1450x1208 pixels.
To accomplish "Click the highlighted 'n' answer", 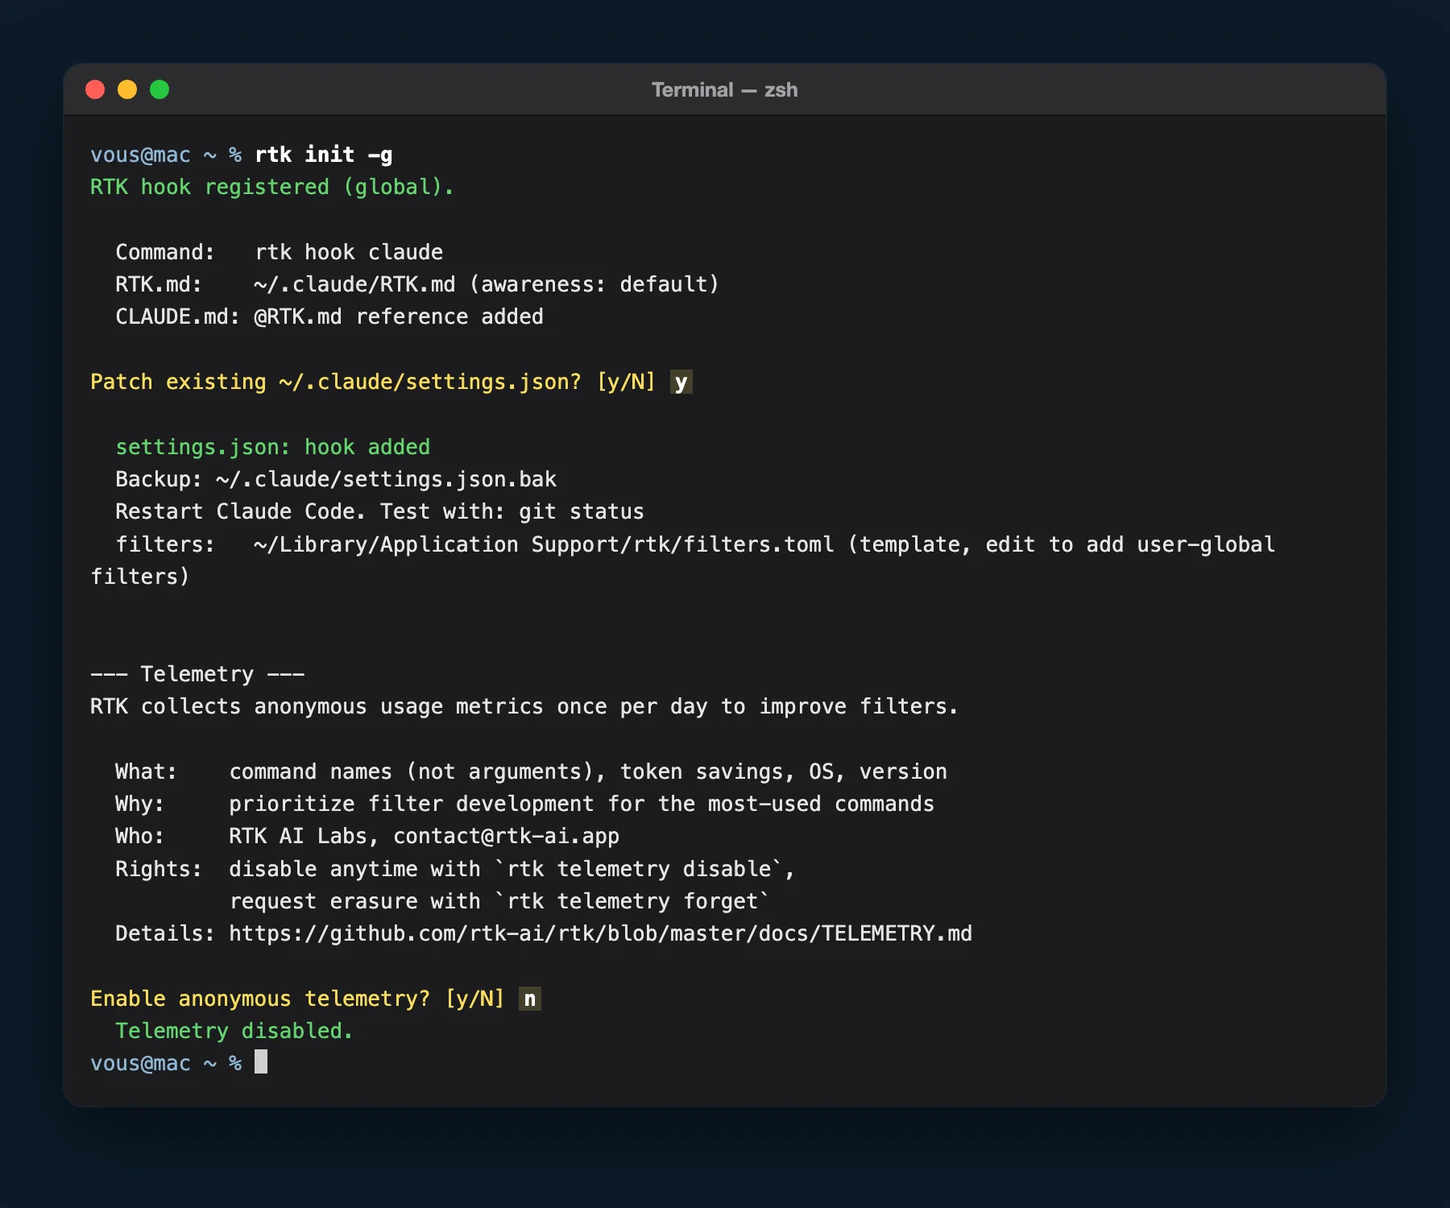I will (x=530, y=999).
